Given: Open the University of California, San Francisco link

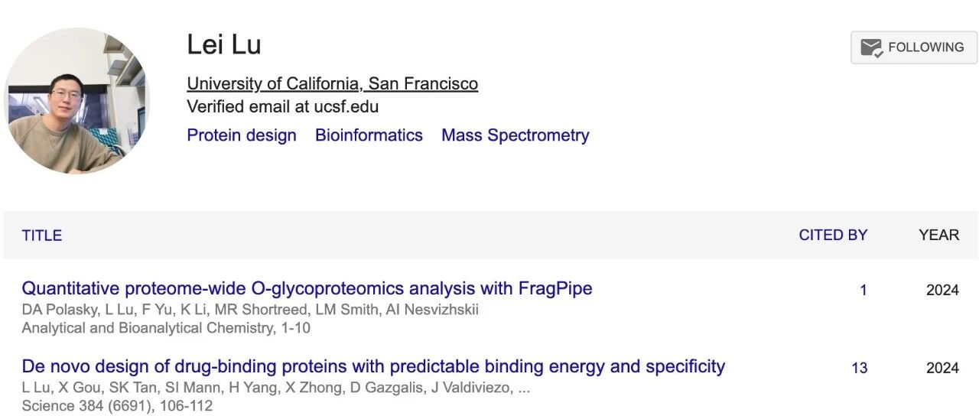Looking at the screenshot, I should (332, 83).
